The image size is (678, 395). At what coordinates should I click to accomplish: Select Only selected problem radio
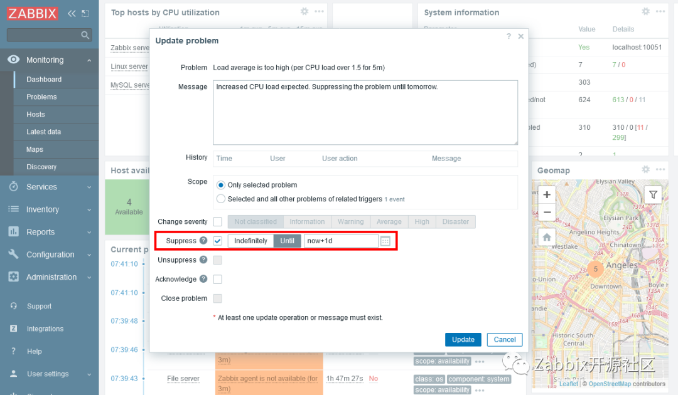click(221, 185)
